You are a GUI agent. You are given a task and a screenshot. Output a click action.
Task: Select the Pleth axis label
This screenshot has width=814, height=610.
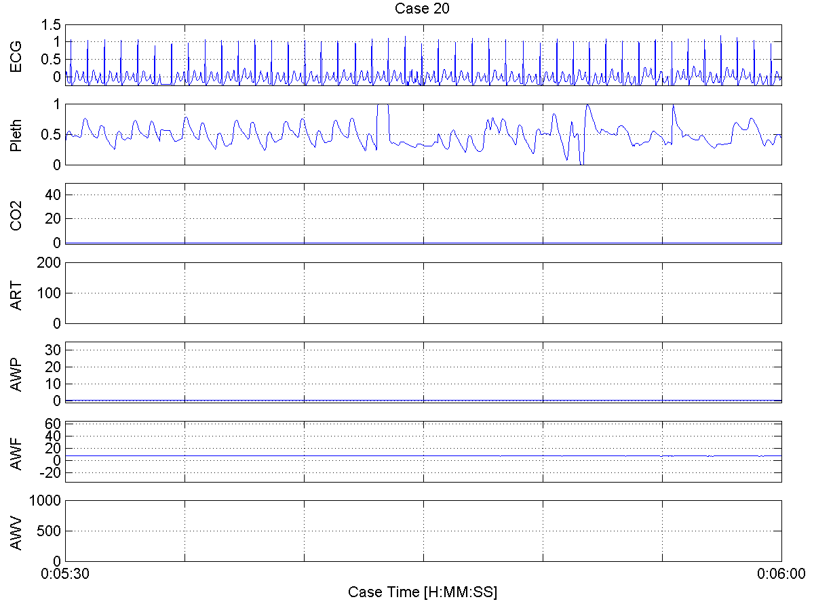click(x=16, y=134)
